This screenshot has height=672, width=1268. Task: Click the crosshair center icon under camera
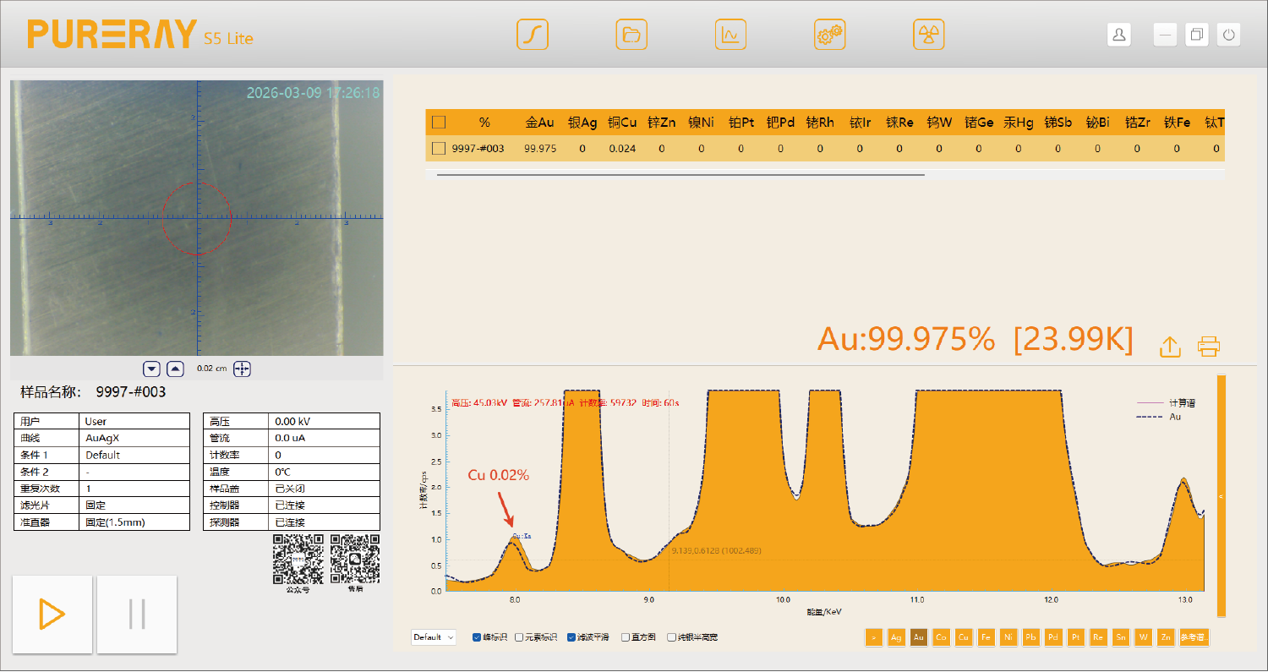[x=243, y=369]
